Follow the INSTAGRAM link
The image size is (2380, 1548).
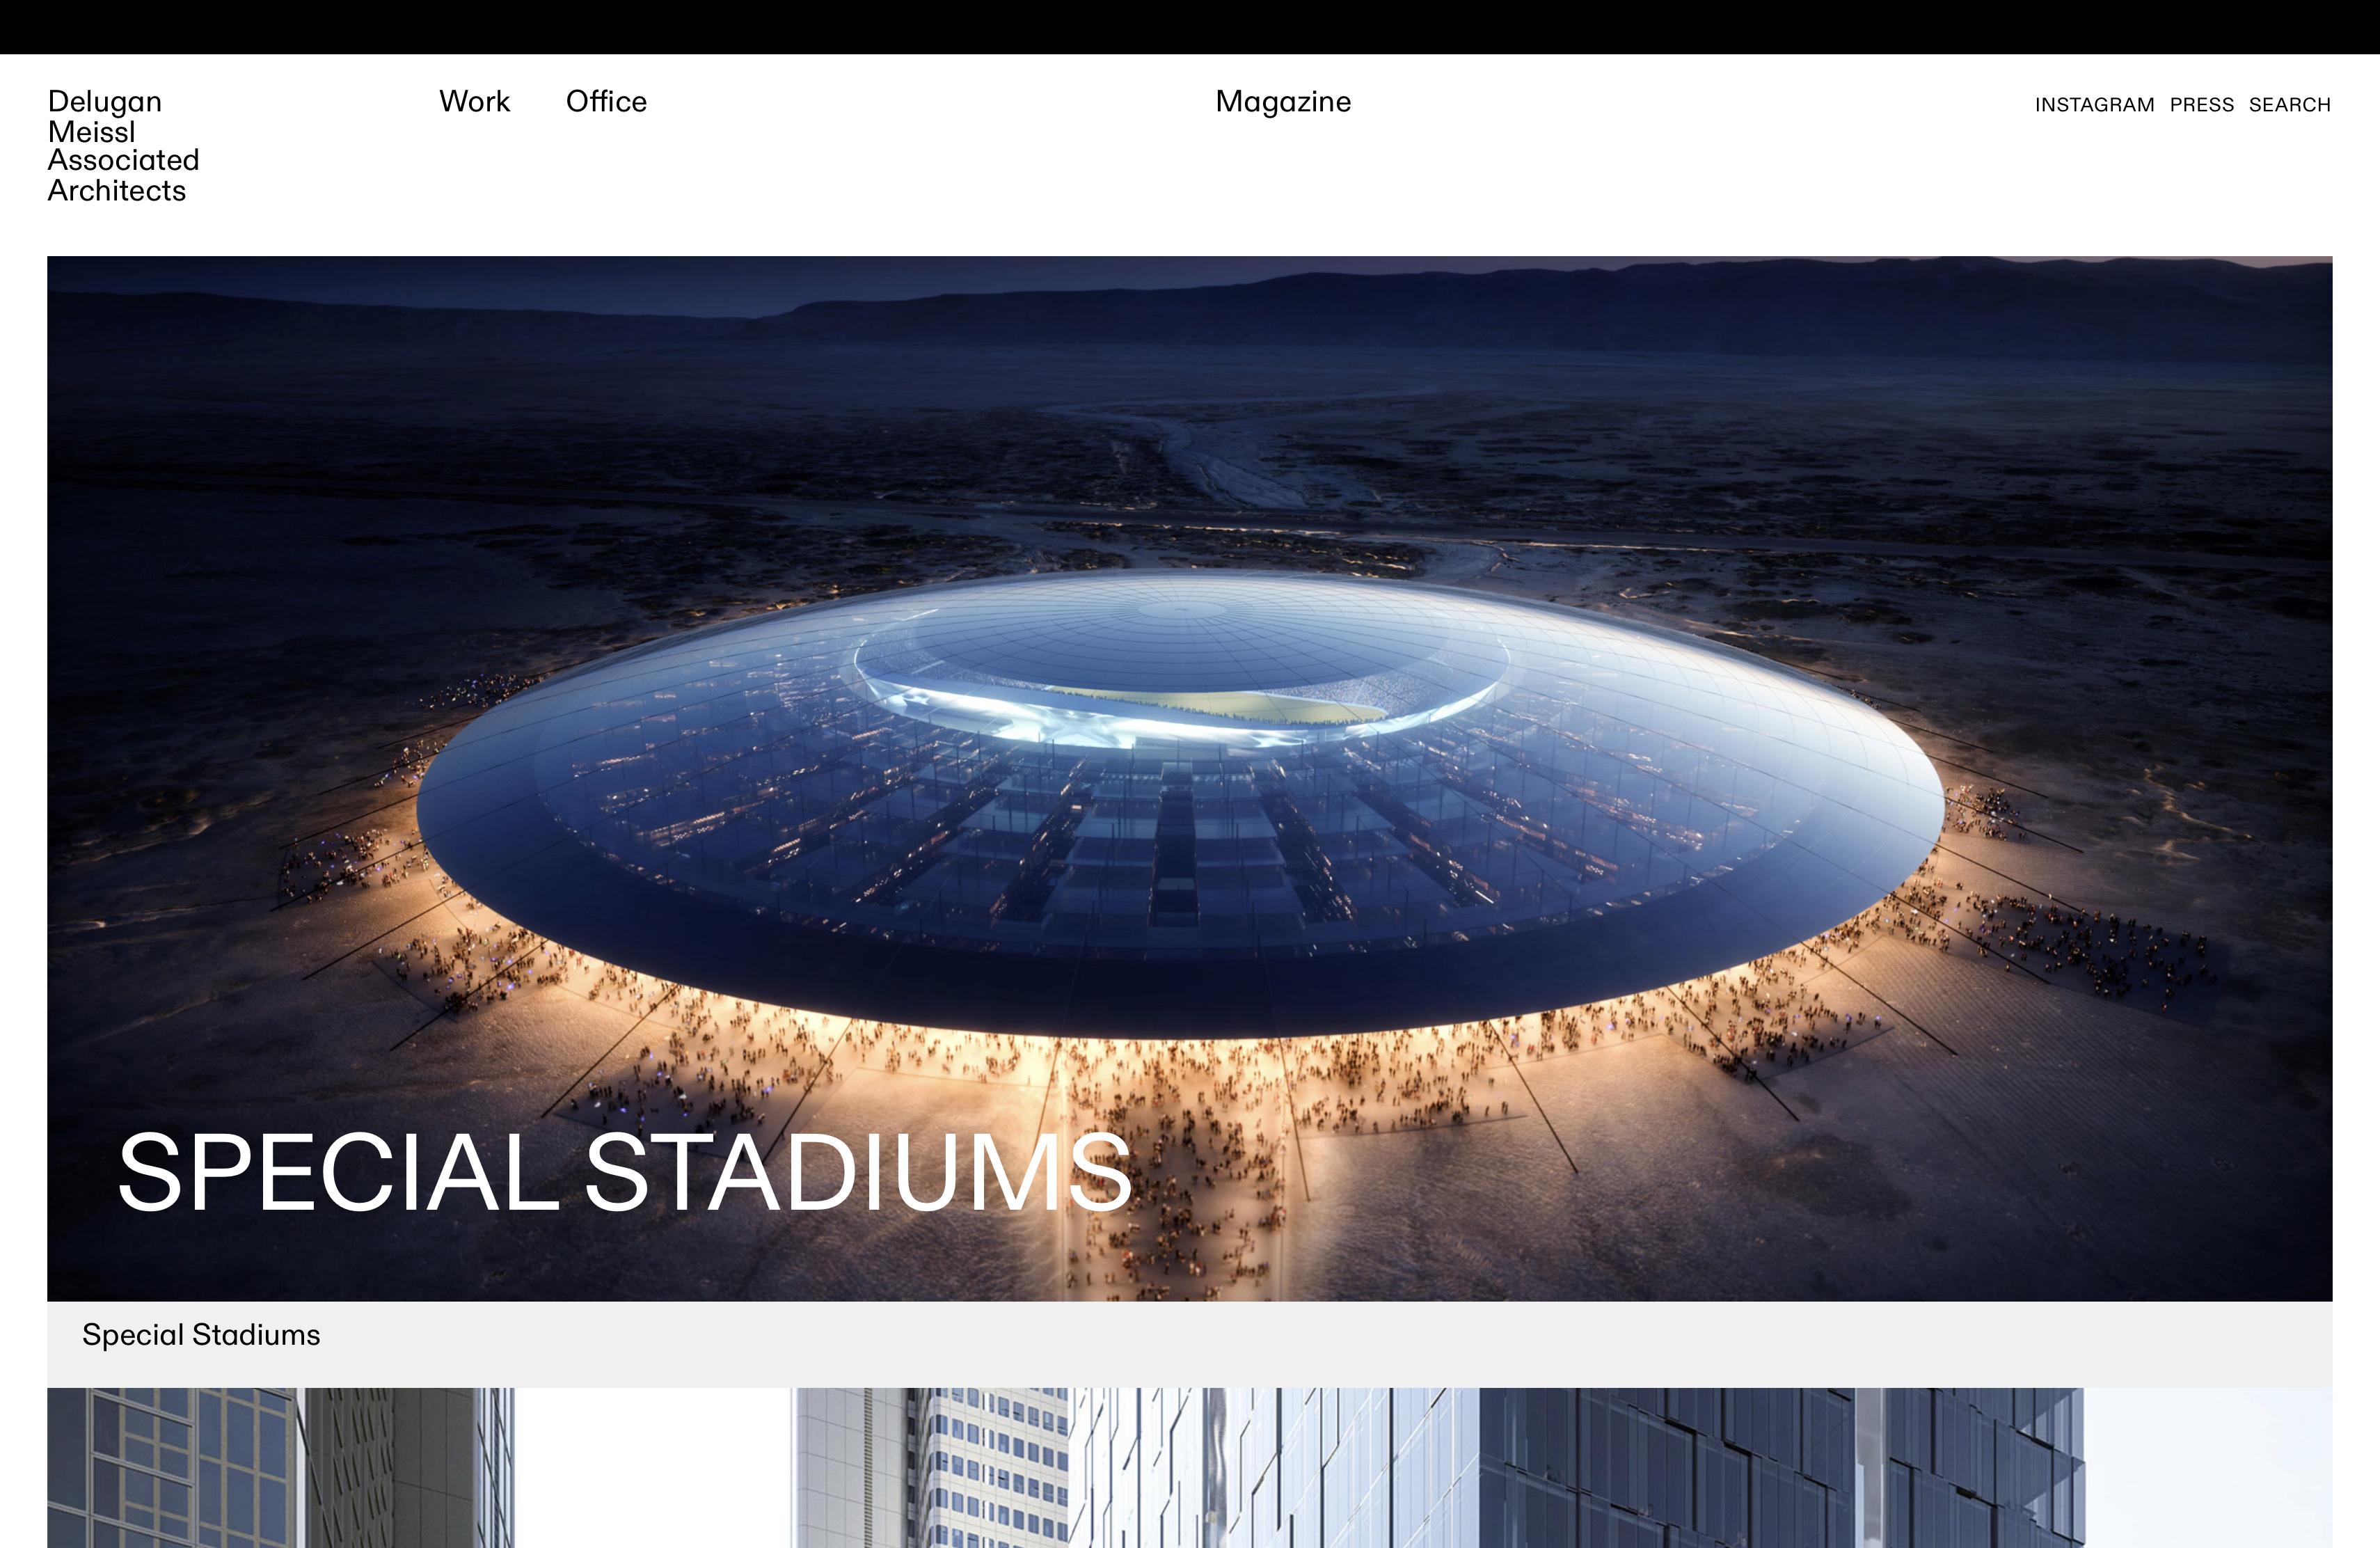click(2094, 105)
